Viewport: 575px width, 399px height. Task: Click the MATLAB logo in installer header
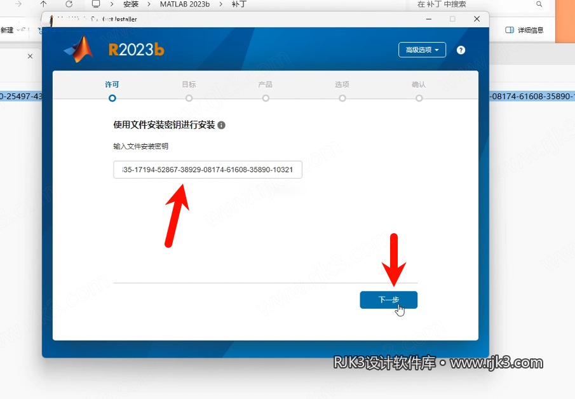[79, 49]
